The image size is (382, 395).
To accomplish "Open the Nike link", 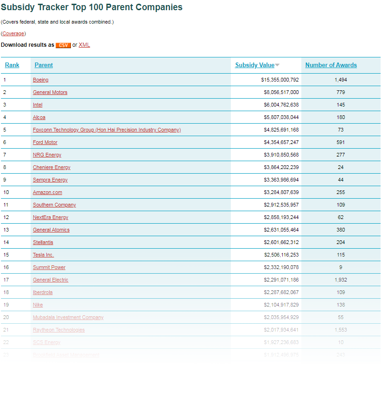I will pyautogui.click(x=38, y=305).
